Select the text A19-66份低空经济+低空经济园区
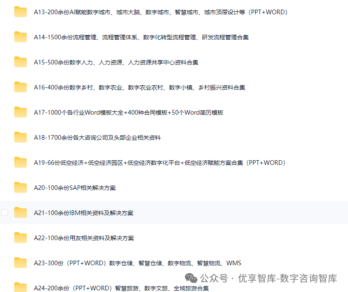348x292 pixels. pos(79,163)
